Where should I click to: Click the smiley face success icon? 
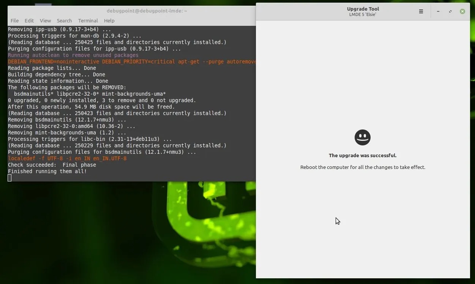[363, 137]
